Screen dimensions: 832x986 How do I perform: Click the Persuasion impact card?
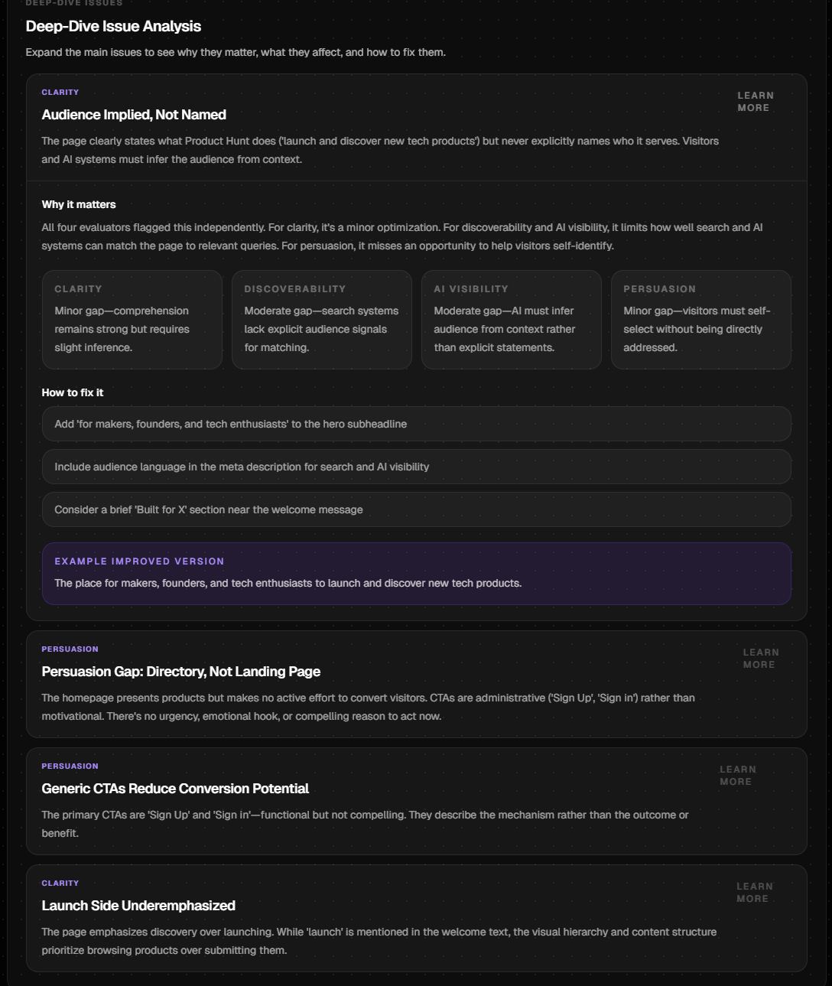click(x=700, y=320)
